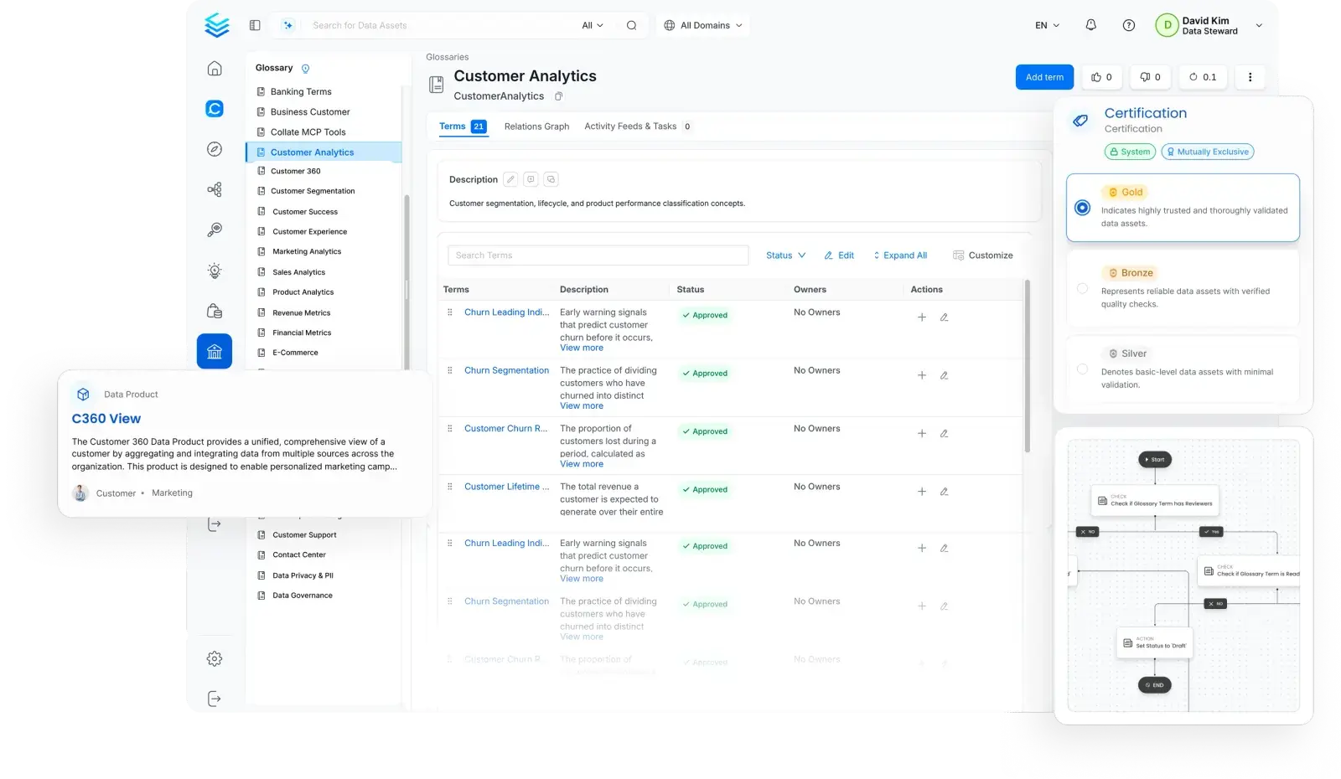Screen dimensions: 1341x779
Task: Go to Home in left navigation
Action: tap(215, 69)
